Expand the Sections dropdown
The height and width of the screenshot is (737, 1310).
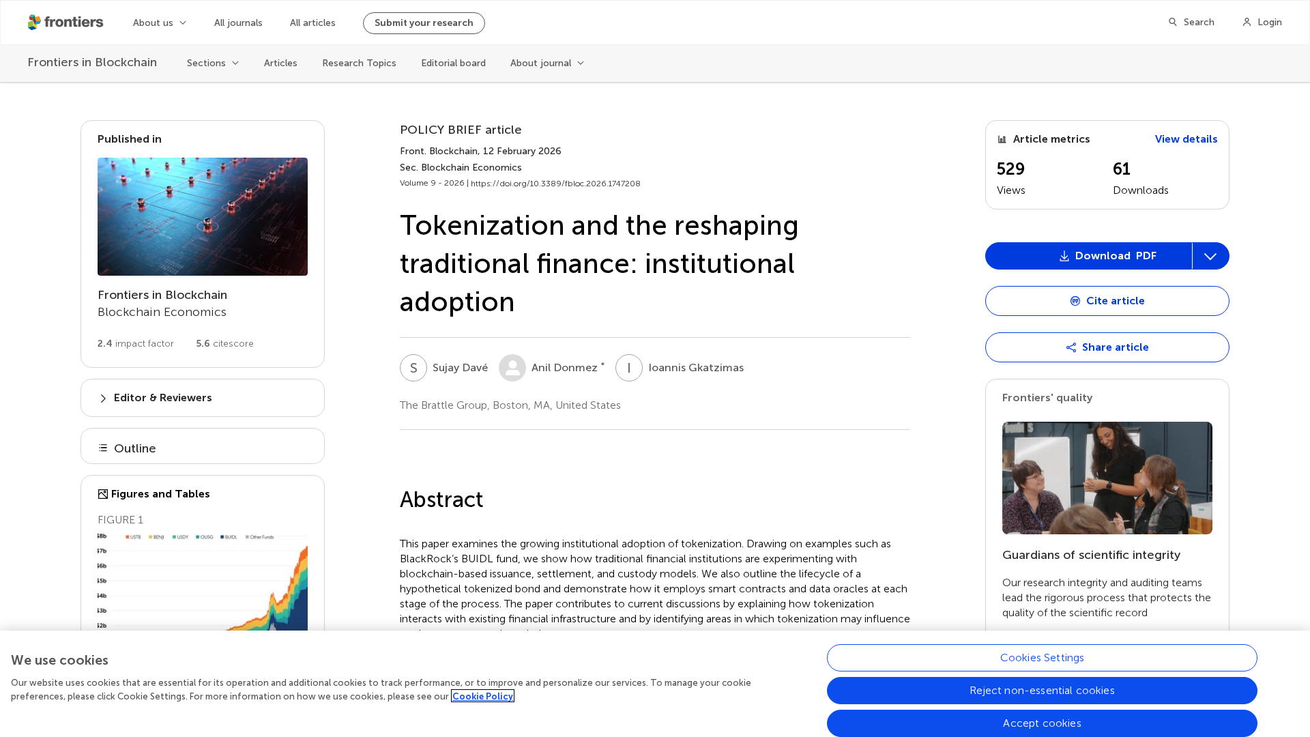pos(213,63)
